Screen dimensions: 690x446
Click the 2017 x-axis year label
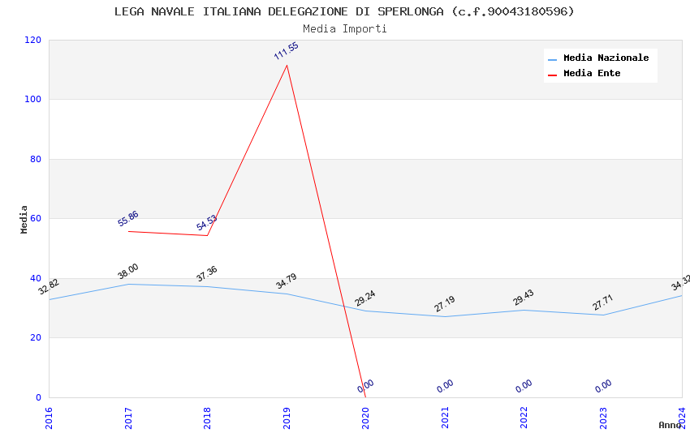coord(128,418)
